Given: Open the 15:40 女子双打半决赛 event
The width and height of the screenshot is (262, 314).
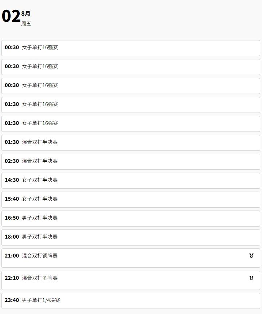Looking at the screenshot, I should tap(131, 200).
